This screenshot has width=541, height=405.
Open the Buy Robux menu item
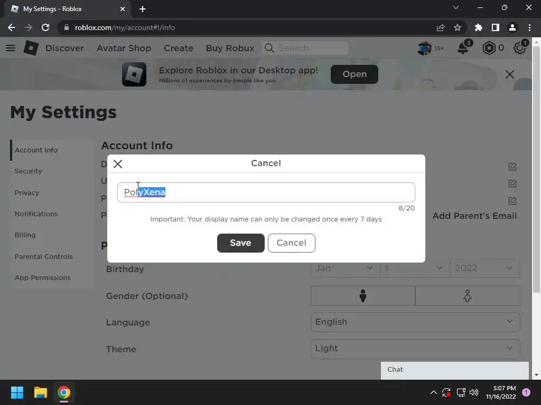click(230, 48)
